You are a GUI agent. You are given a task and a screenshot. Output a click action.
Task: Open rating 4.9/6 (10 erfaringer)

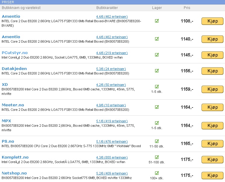111,105
